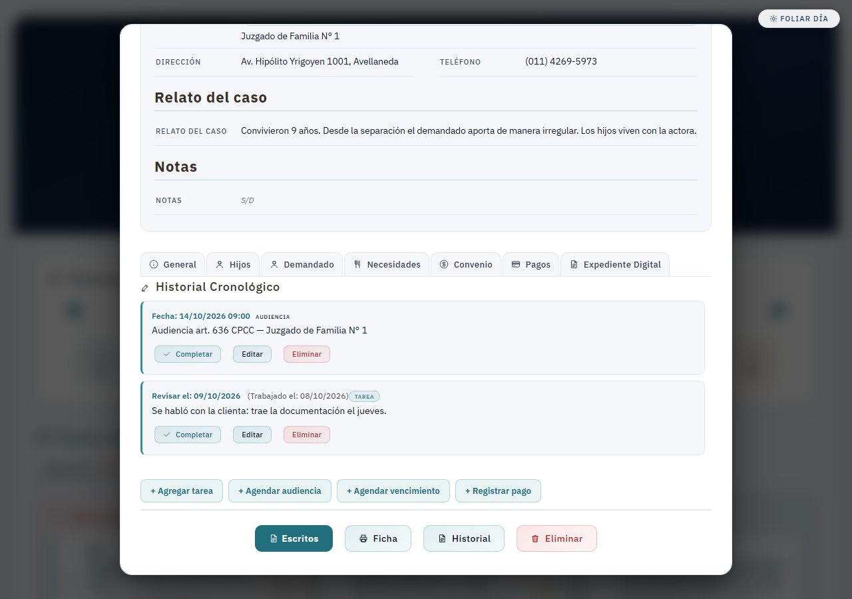
Task: Edit the 'Se habló con la clienta' task
Action: point(252,435)
